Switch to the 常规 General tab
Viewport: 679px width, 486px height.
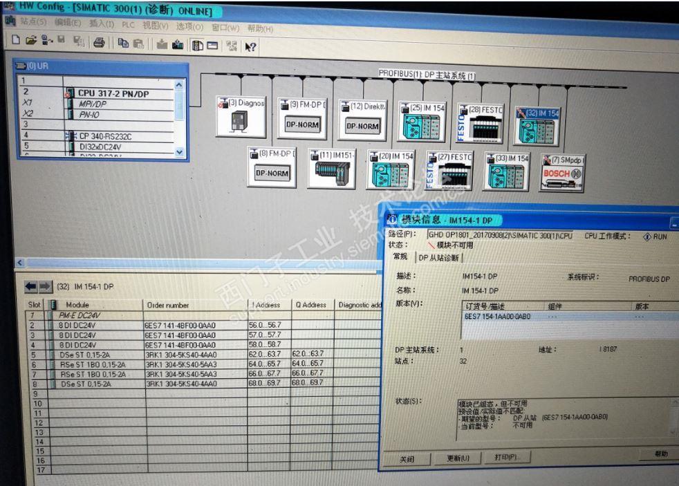click(x=400, y=256)
